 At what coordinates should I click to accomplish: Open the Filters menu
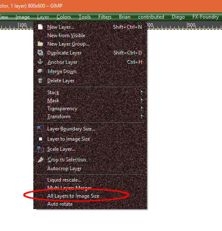[x=105, y=17]
